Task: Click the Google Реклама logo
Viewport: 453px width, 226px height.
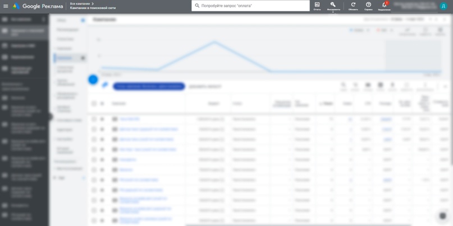Action: pos(38,6)
